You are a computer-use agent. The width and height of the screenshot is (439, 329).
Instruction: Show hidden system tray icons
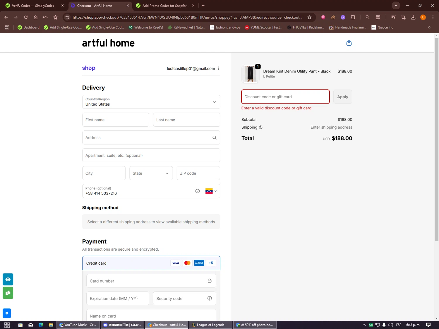coord(364,325)
